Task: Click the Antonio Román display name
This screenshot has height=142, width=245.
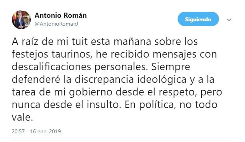Action: [x=61, y=15]
